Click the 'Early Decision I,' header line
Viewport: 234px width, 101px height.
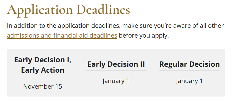43,60
